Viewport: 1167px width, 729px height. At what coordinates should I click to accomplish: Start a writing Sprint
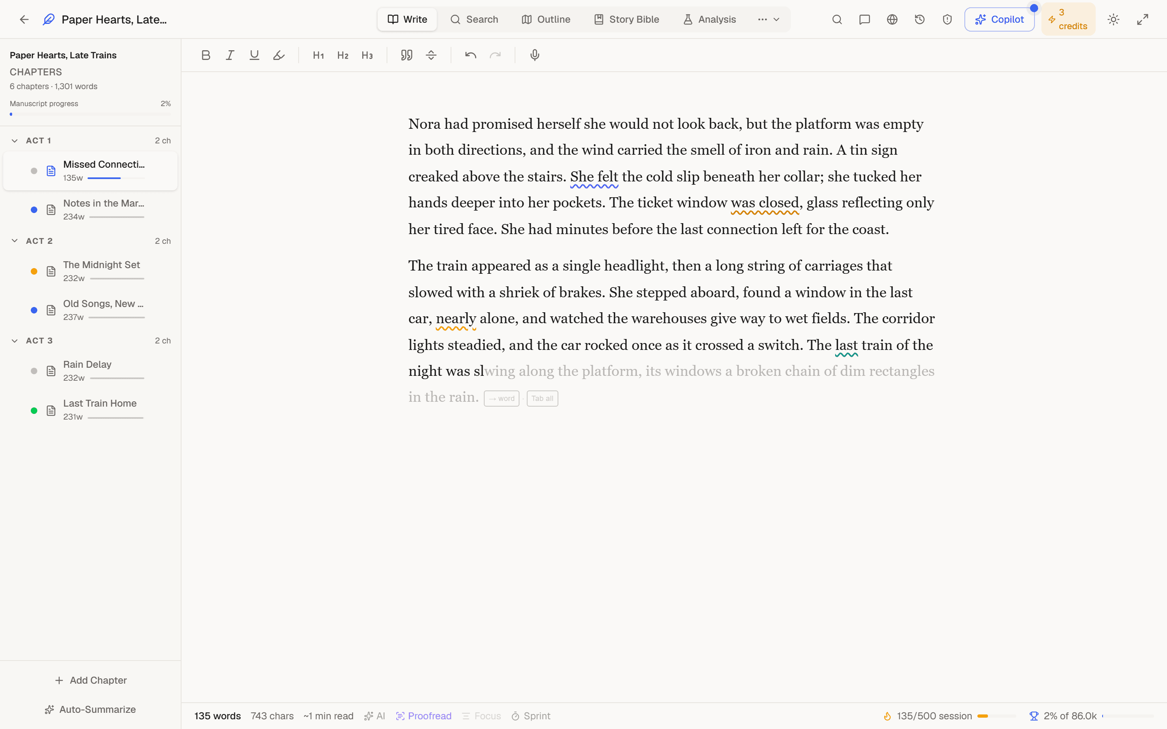[531, 716]
